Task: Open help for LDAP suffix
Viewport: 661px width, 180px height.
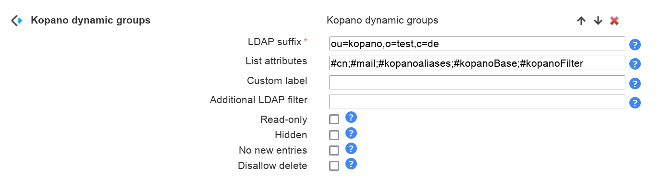Action: pyautogui.click(x=635, y=45)
